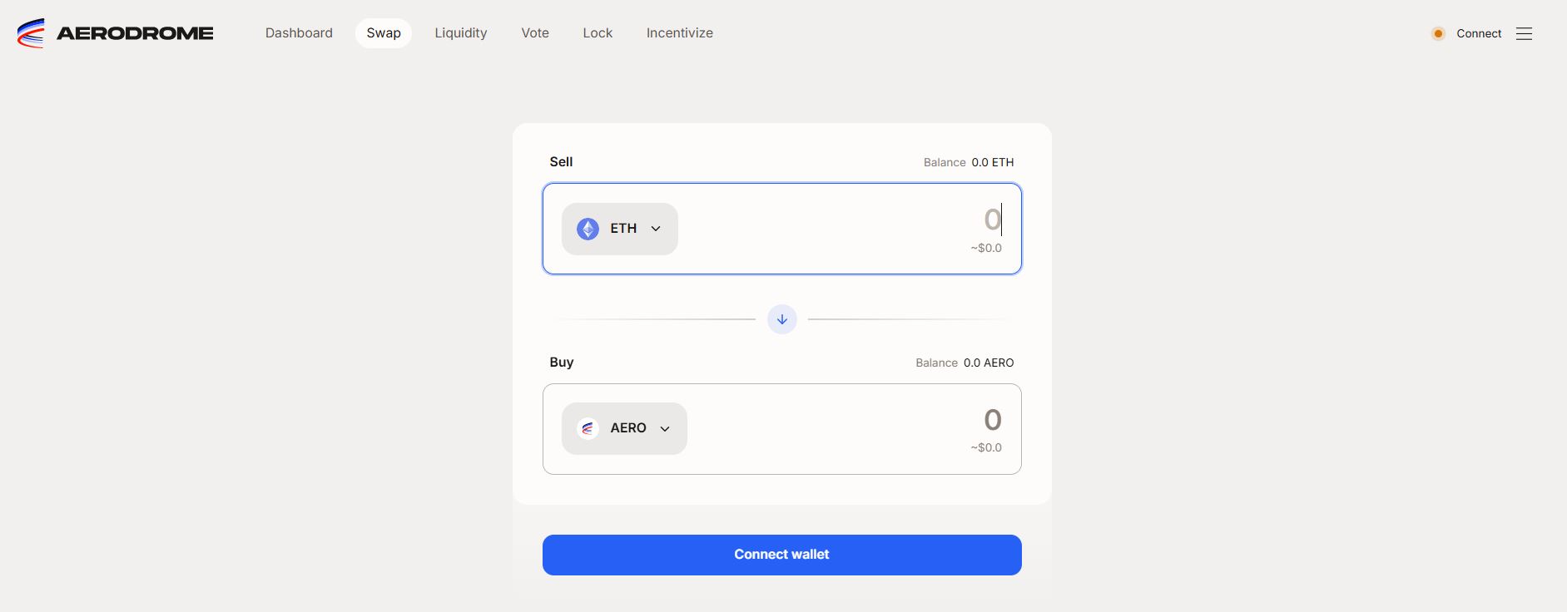Viewport: 1567px width, 612px height.
Task: Click the Aerodrome logo icon
Action: [31, 33]
